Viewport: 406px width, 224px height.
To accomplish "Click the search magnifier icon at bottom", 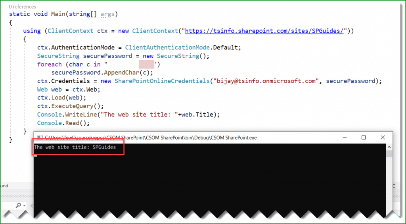I will pyautogui.click(x=19, y=205).
